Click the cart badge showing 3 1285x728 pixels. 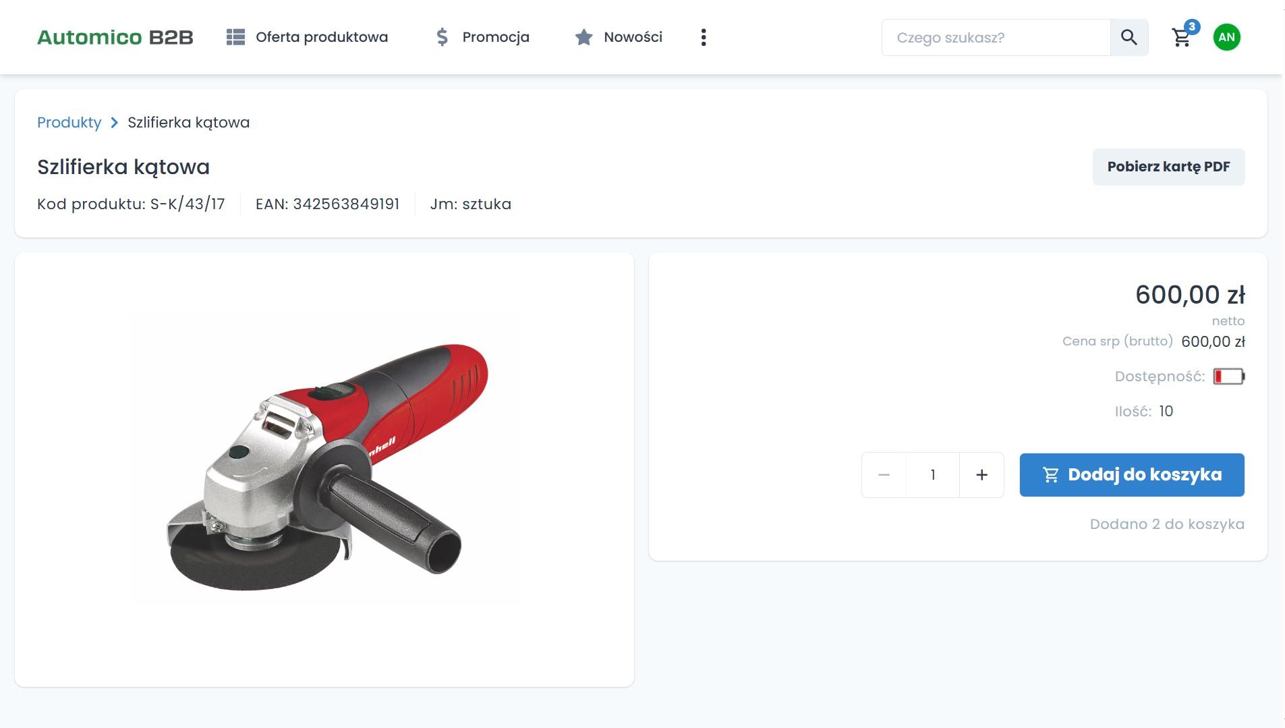1192,27
